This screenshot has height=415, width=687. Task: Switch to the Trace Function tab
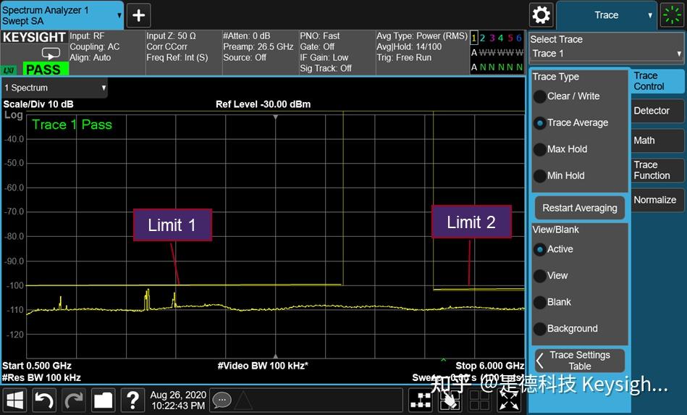click(x=657, y=170)
